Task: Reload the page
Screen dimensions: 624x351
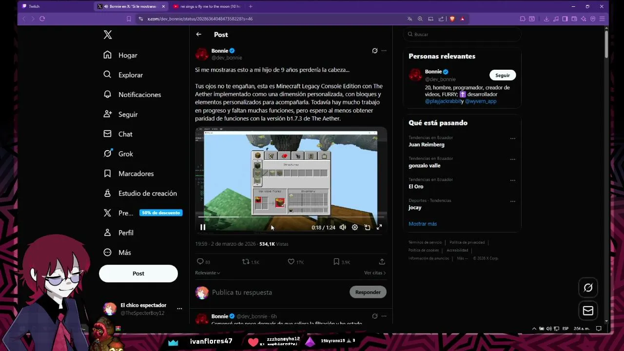Action: tap(42, 19)
